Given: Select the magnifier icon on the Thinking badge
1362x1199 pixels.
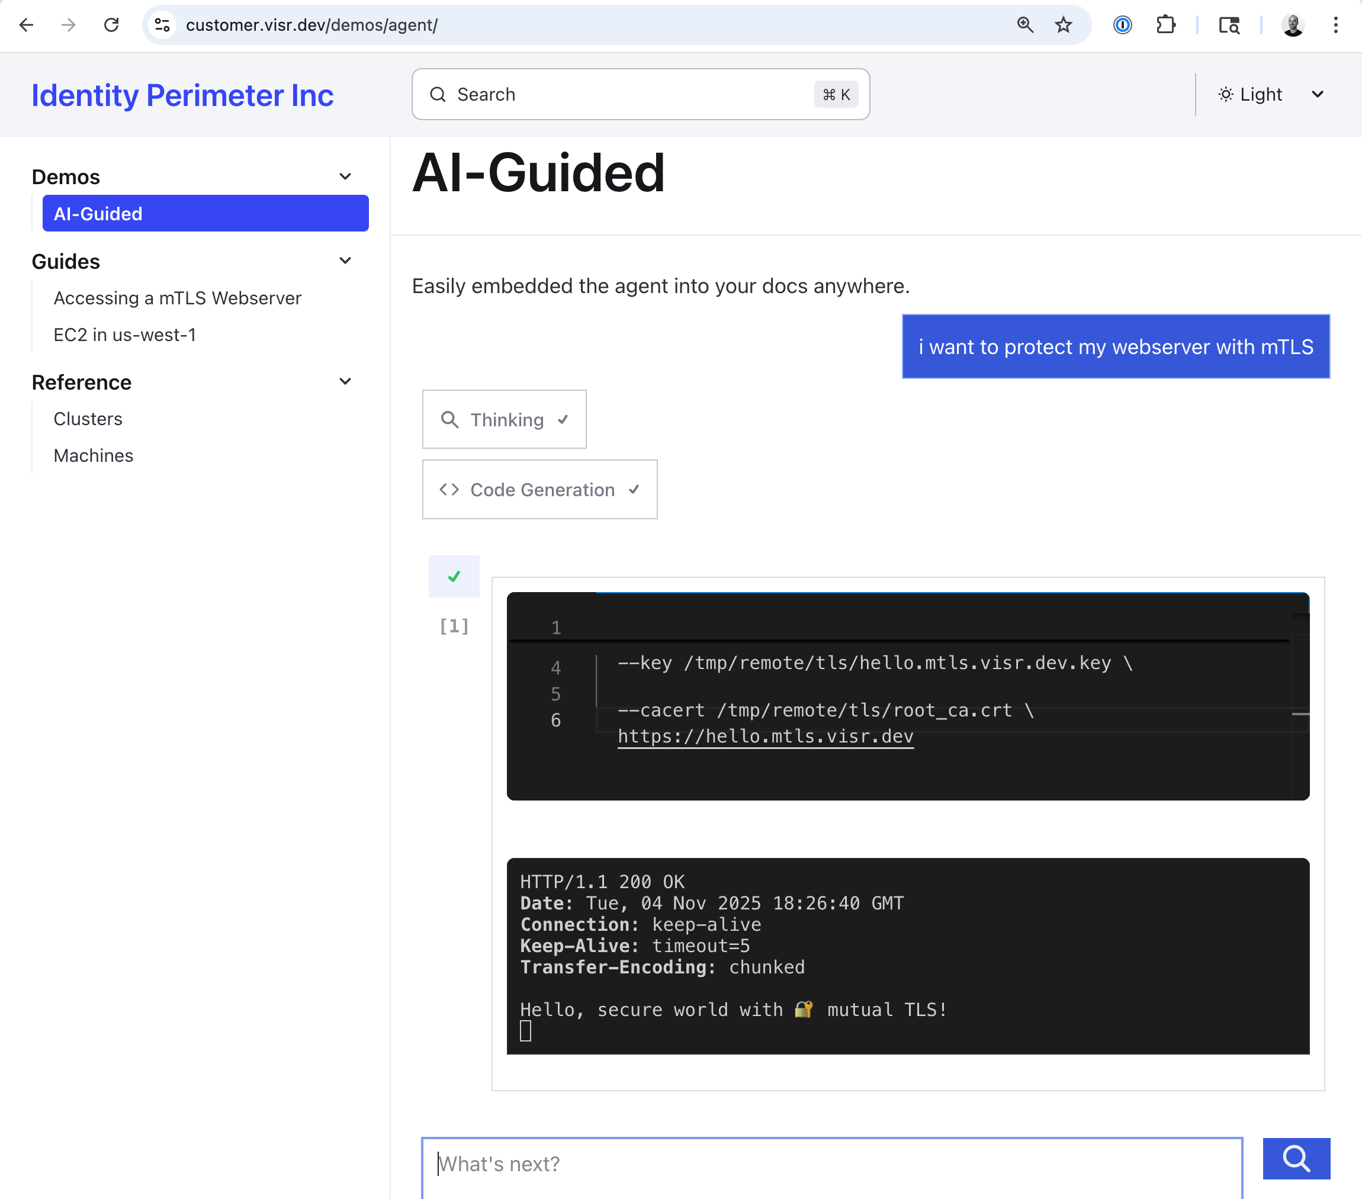Looking at the screenshot, I should [450, 420].
